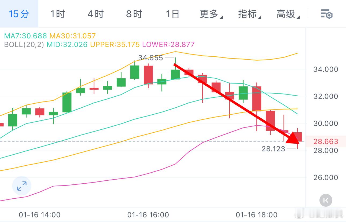Switch to the 4时 timeframe tab
Image resolution: width=346 pixels, height=222 pixels.
pyautogui.click(x=95, y=14)
